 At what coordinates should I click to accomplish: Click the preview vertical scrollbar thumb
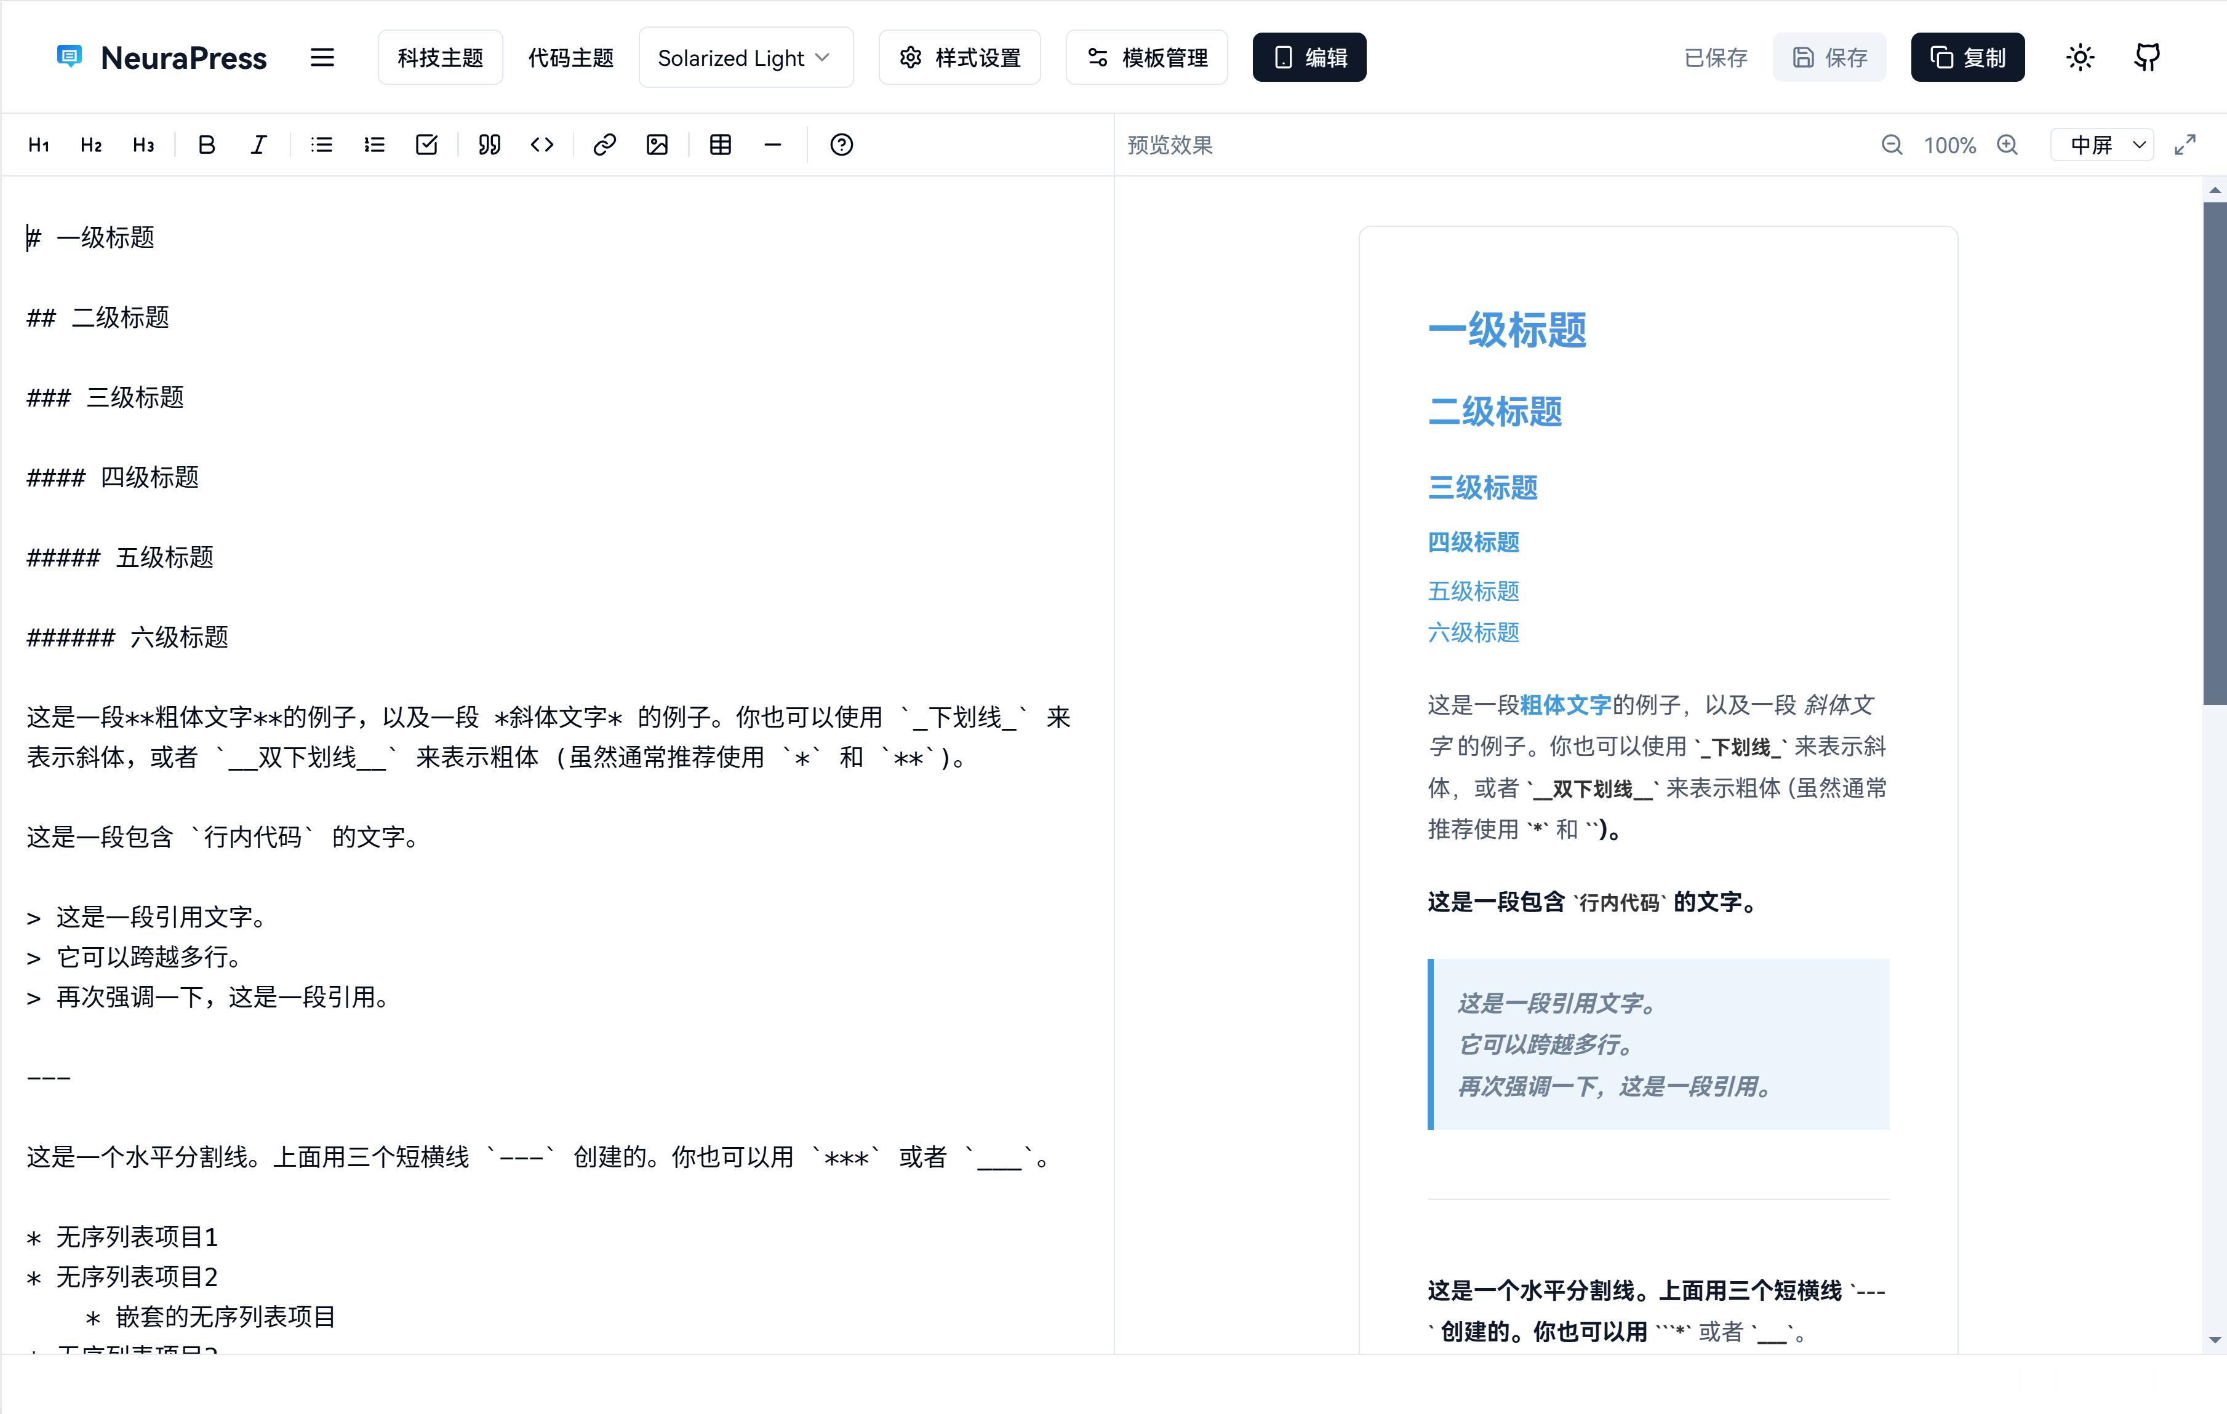click(x=2214, y=453)
